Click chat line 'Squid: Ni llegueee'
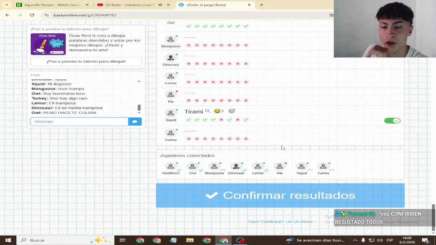 point(51,84)
